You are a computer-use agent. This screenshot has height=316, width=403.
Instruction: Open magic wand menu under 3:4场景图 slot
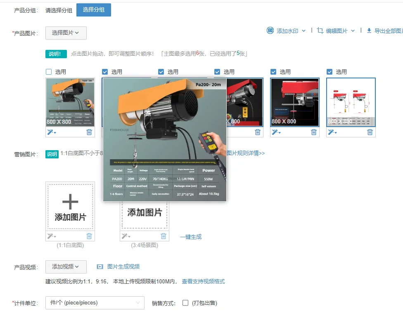[x=126, y=236]
